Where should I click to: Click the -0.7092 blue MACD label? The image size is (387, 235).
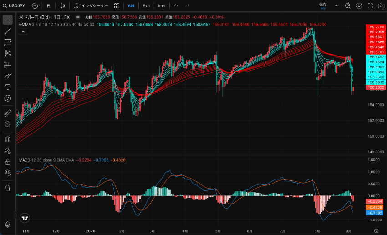374,213
